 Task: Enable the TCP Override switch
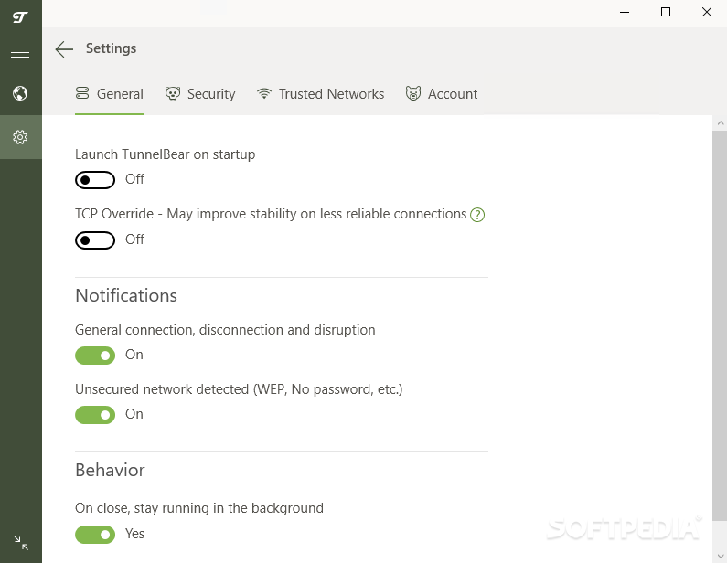click(95, 240)
